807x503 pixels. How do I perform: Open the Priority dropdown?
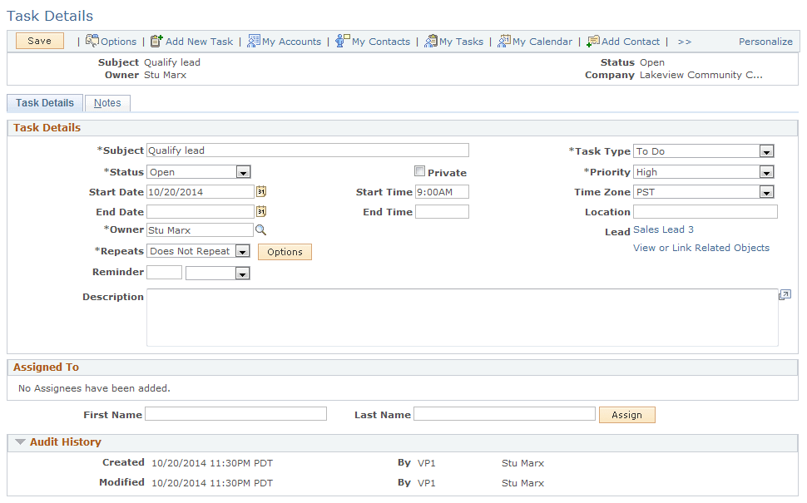pyautogui.click(x=768, y=171)
